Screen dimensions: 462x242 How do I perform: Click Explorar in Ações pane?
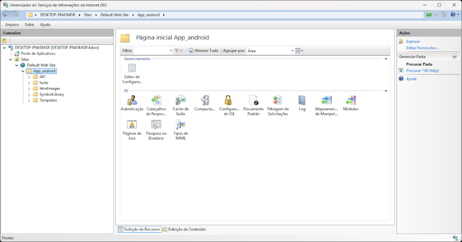tap(413, 42)
